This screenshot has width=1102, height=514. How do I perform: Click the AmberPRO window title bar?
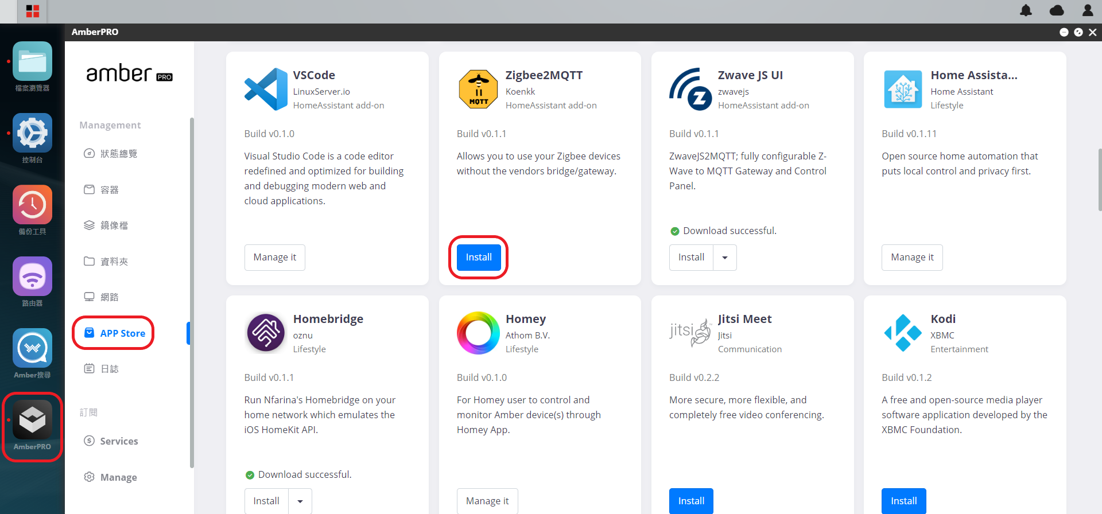coord(583,32)
